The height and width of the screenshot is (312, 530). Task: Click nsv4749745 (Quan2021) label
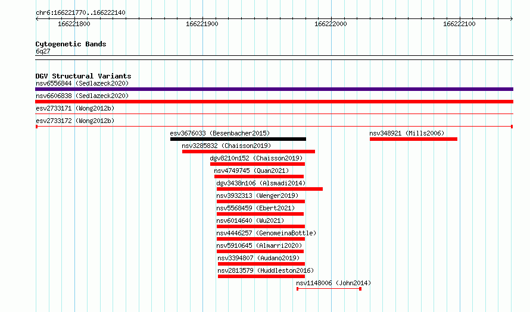tap(251, 171)
